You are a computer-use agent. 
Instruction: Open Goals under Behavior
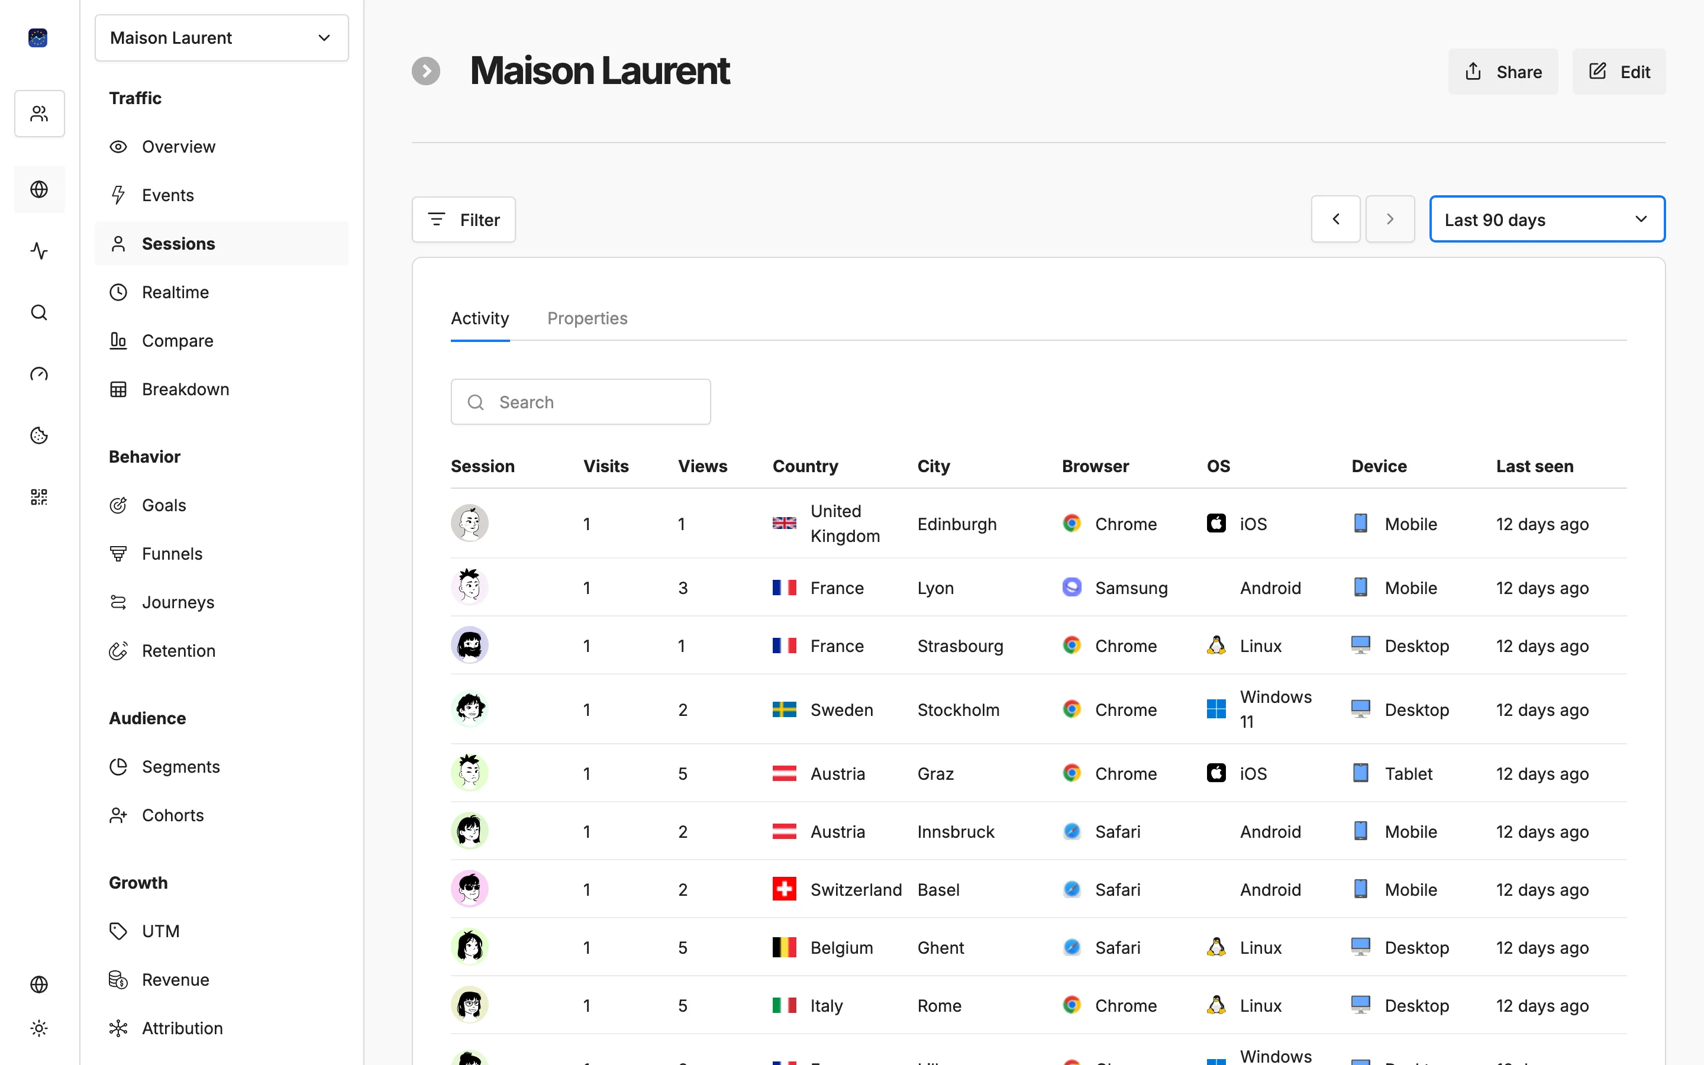tap(222, 505)
